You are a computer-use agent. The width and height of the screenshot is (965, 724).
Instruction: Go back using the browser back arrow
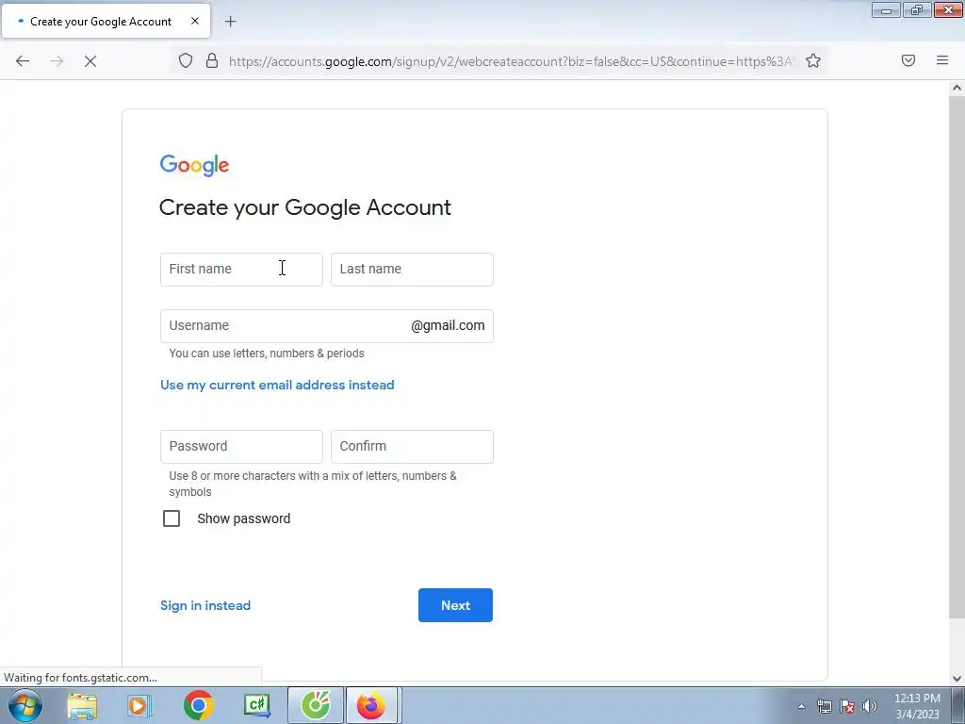[23, 61]
